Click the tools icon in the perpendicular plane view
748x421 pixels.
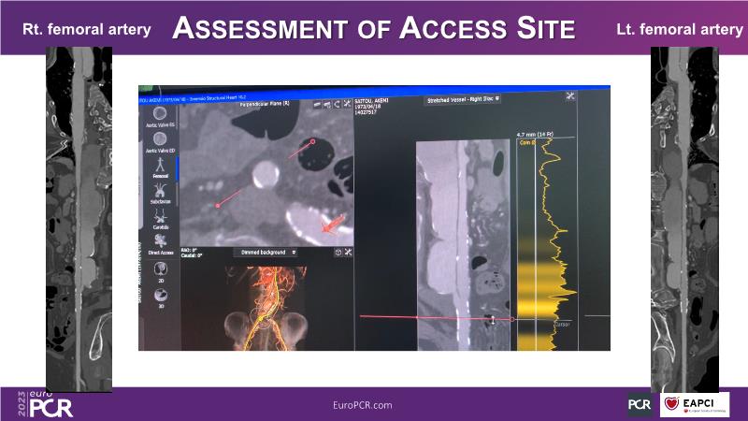click(348, 102)
